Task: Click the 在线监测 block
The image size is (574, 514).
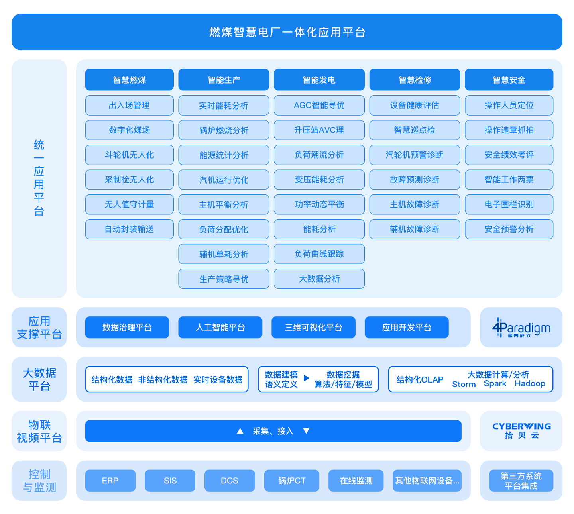Action: pos(356,481)
